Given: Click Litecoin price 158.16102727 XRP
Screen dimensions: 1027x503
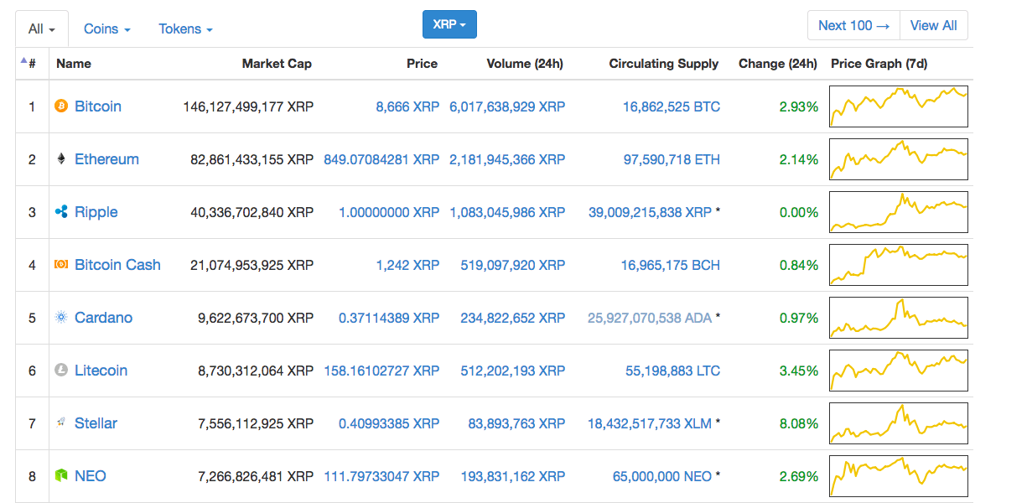Looking at the screenshot, I should tap(381, 371).
